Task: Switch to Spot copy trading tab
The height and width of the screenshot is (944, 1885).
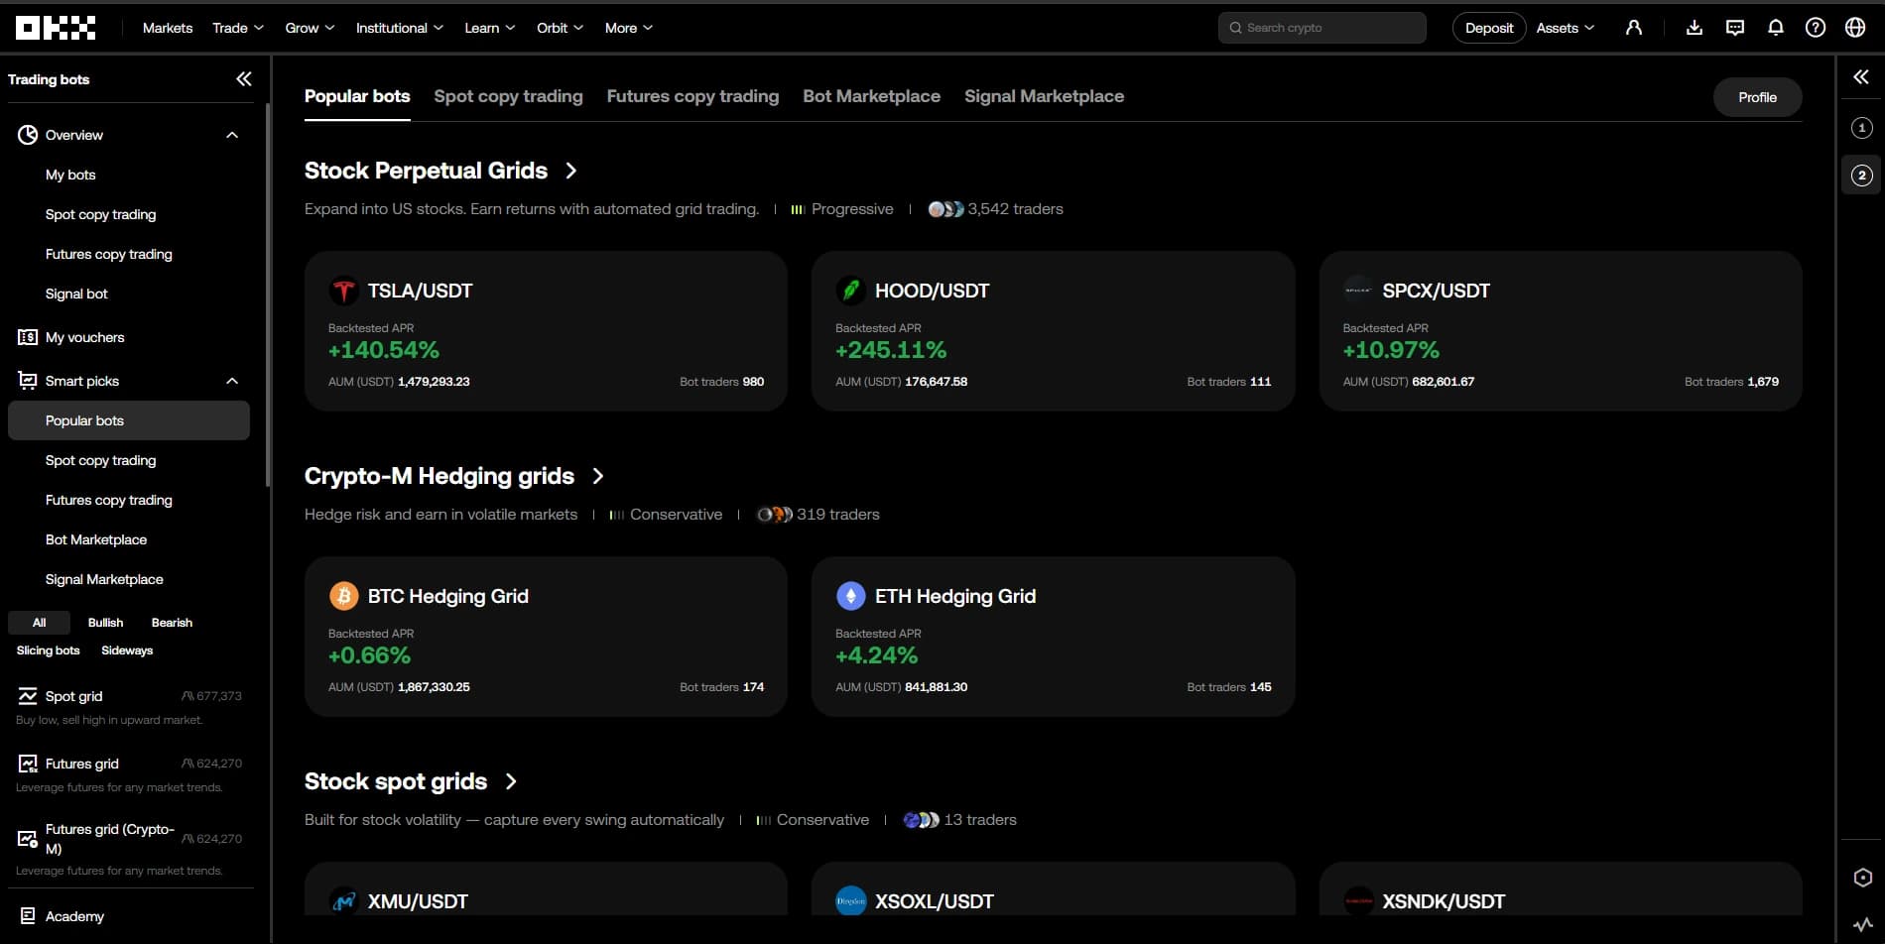Action: click(508, 96)
